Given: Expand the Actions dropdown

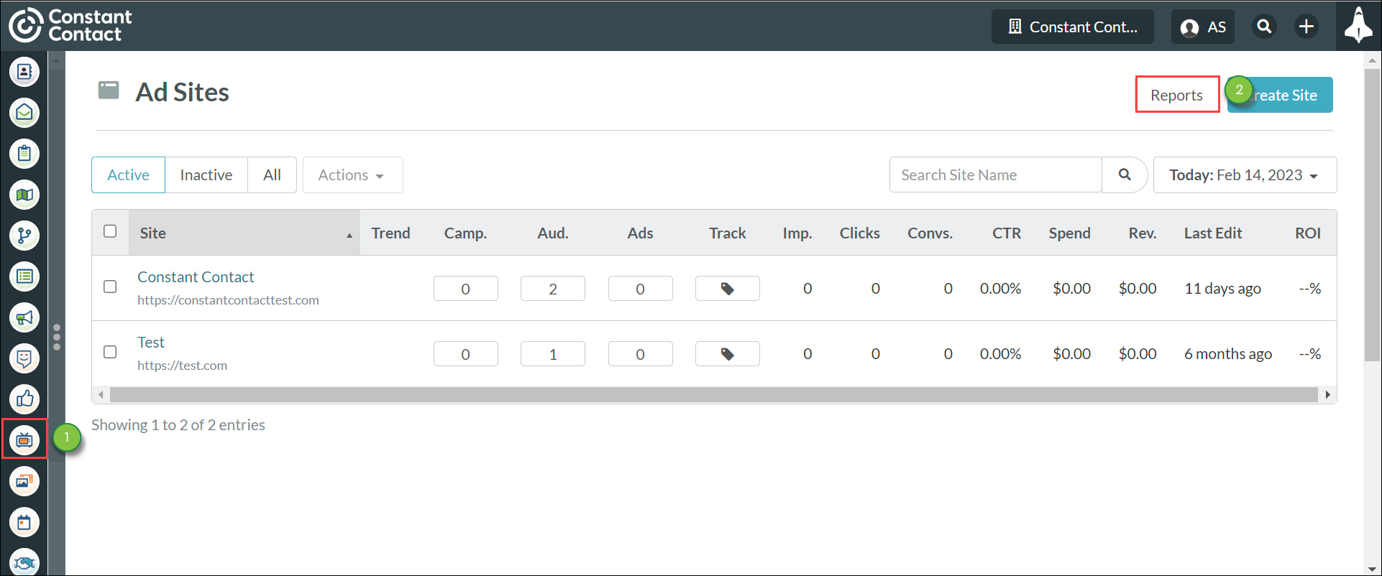Looking at the screenshot, I should point(352,175).
